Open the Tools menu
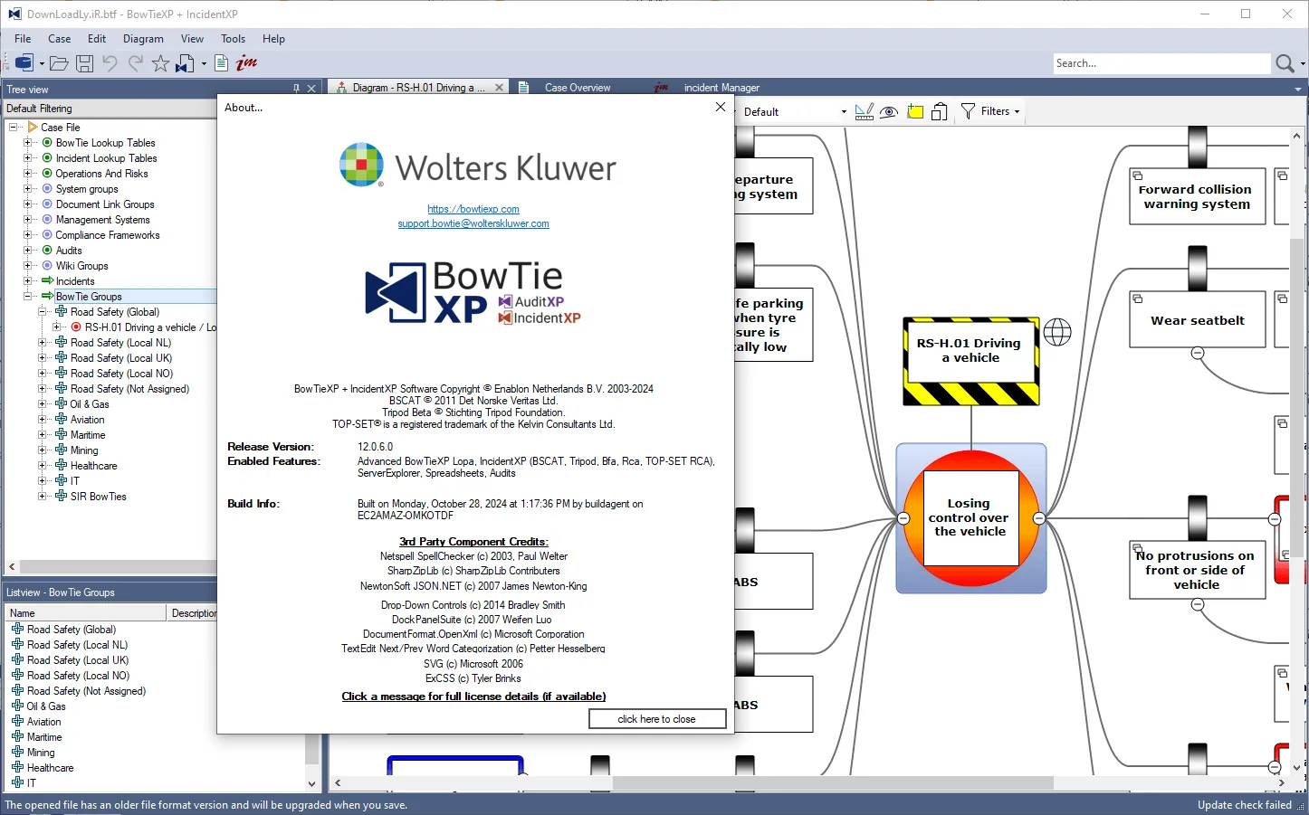 pos(233,39)
